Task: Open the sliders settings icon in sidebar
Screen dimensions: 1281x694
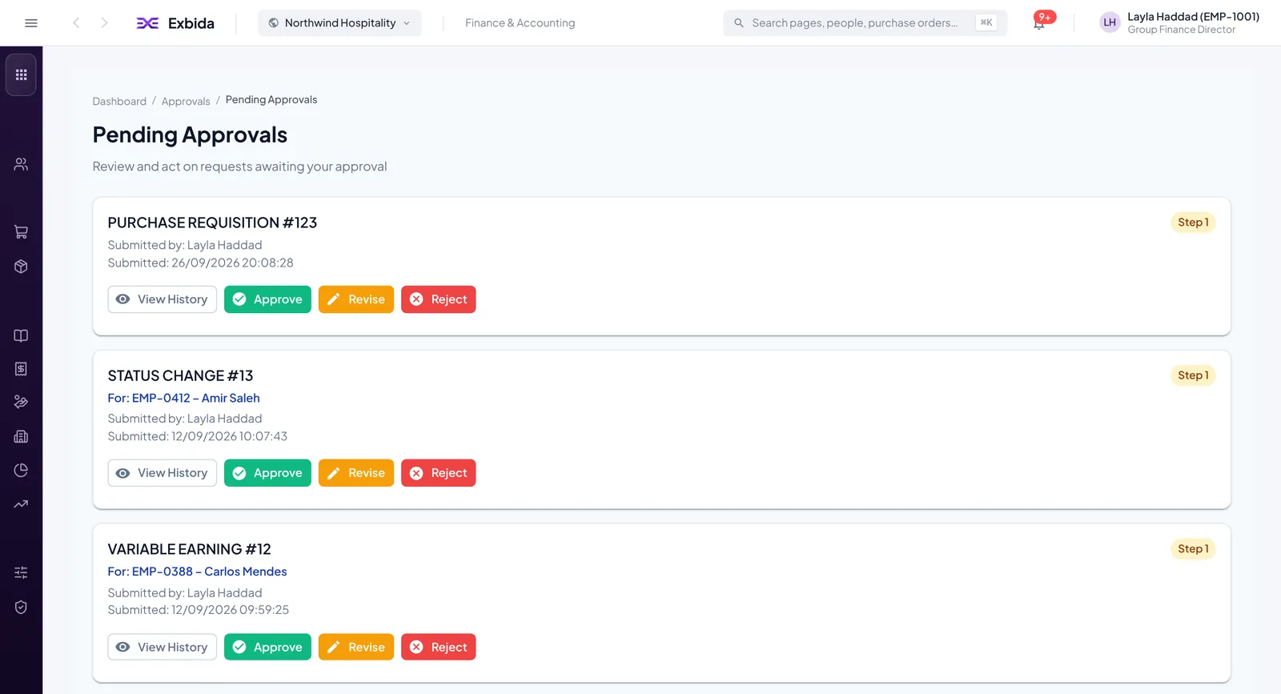Action: pos(22,572)
